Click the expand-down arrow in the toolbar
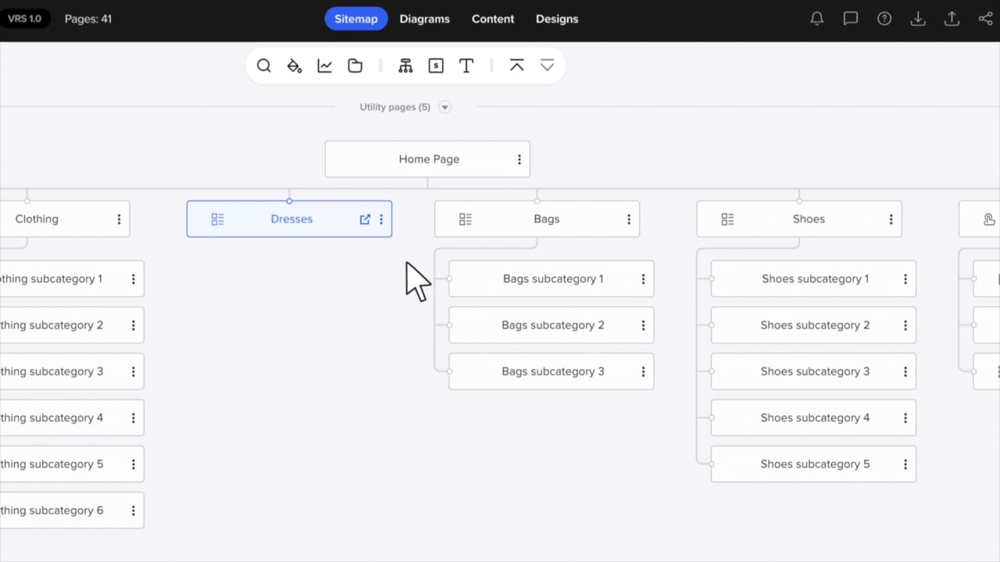1000x562 pixels. point(547,66)
